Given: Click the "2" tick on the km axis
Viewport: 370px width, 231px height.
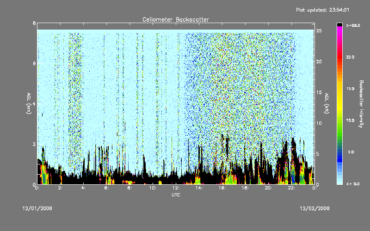Looking at the screenshot, I should (x=34, y=144).
